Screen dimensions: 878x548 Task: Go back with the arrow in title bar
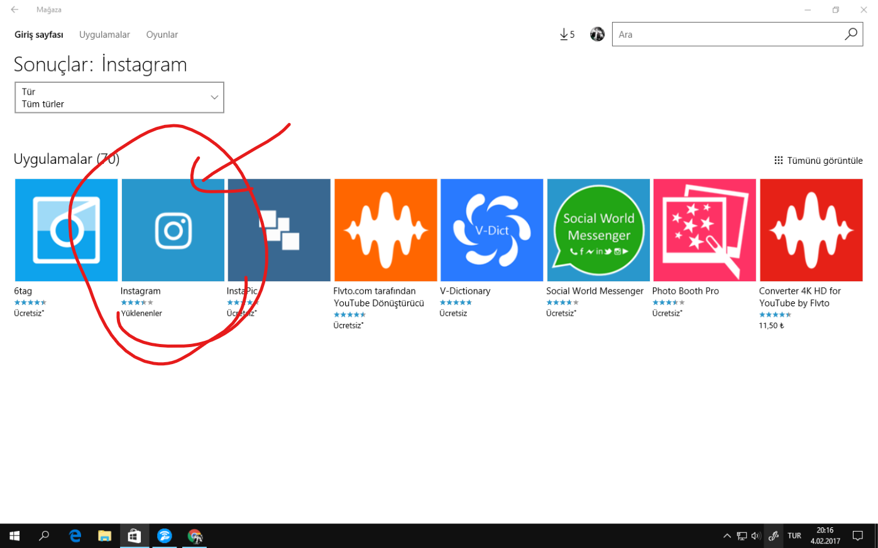coord(14,10)
